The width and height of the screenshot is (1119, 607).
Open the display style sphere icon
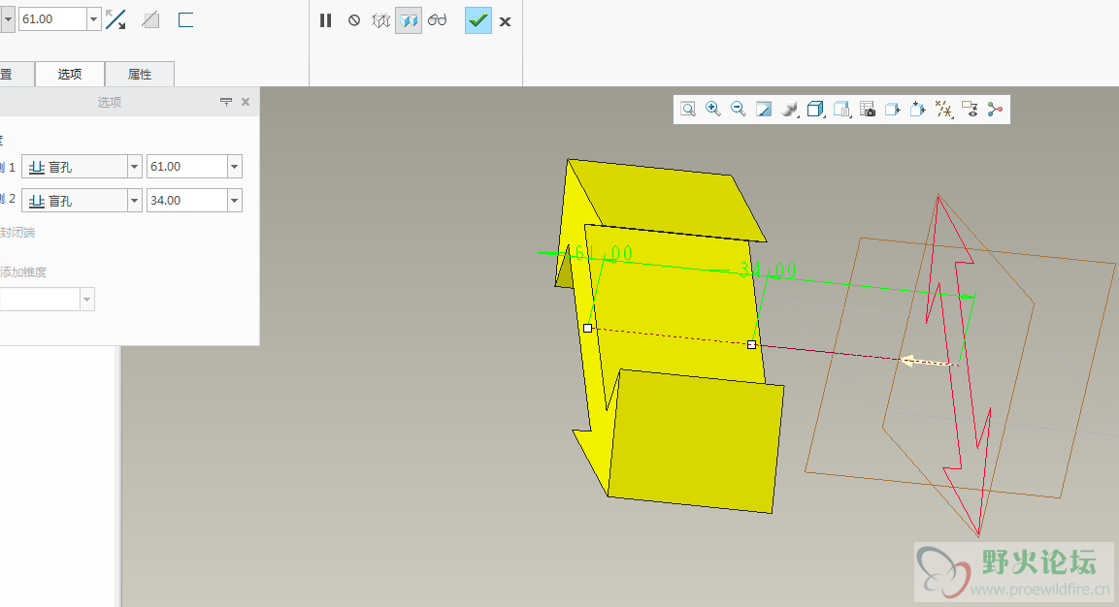coord(789,110)
